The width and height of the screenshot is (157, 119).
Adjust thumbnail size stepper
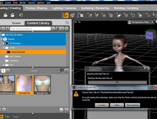[59, 71]
